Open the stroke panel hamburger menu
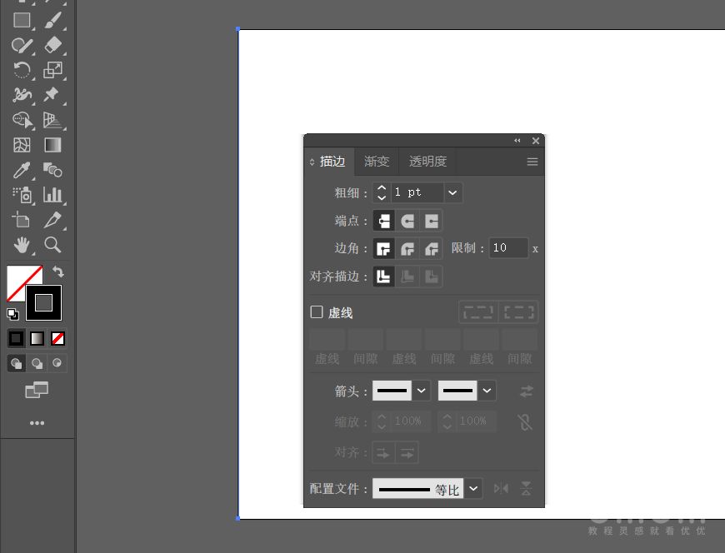Screen dimensions: 725x553 pyautogui.click(x=532, y=162)
